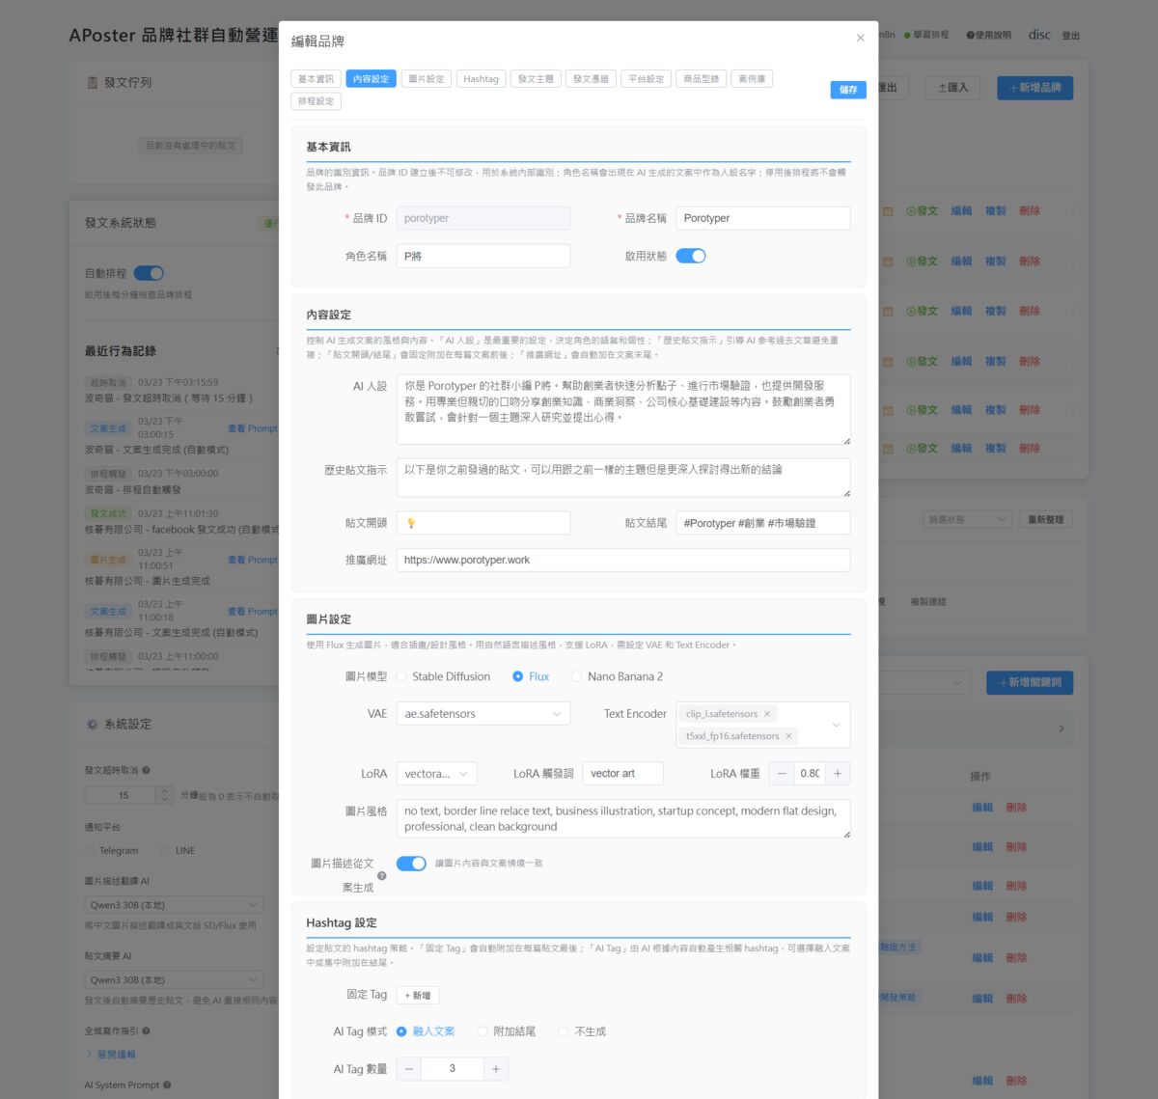
Task: Switch to the 基本資訊 tab
Action: click(316, 79)
